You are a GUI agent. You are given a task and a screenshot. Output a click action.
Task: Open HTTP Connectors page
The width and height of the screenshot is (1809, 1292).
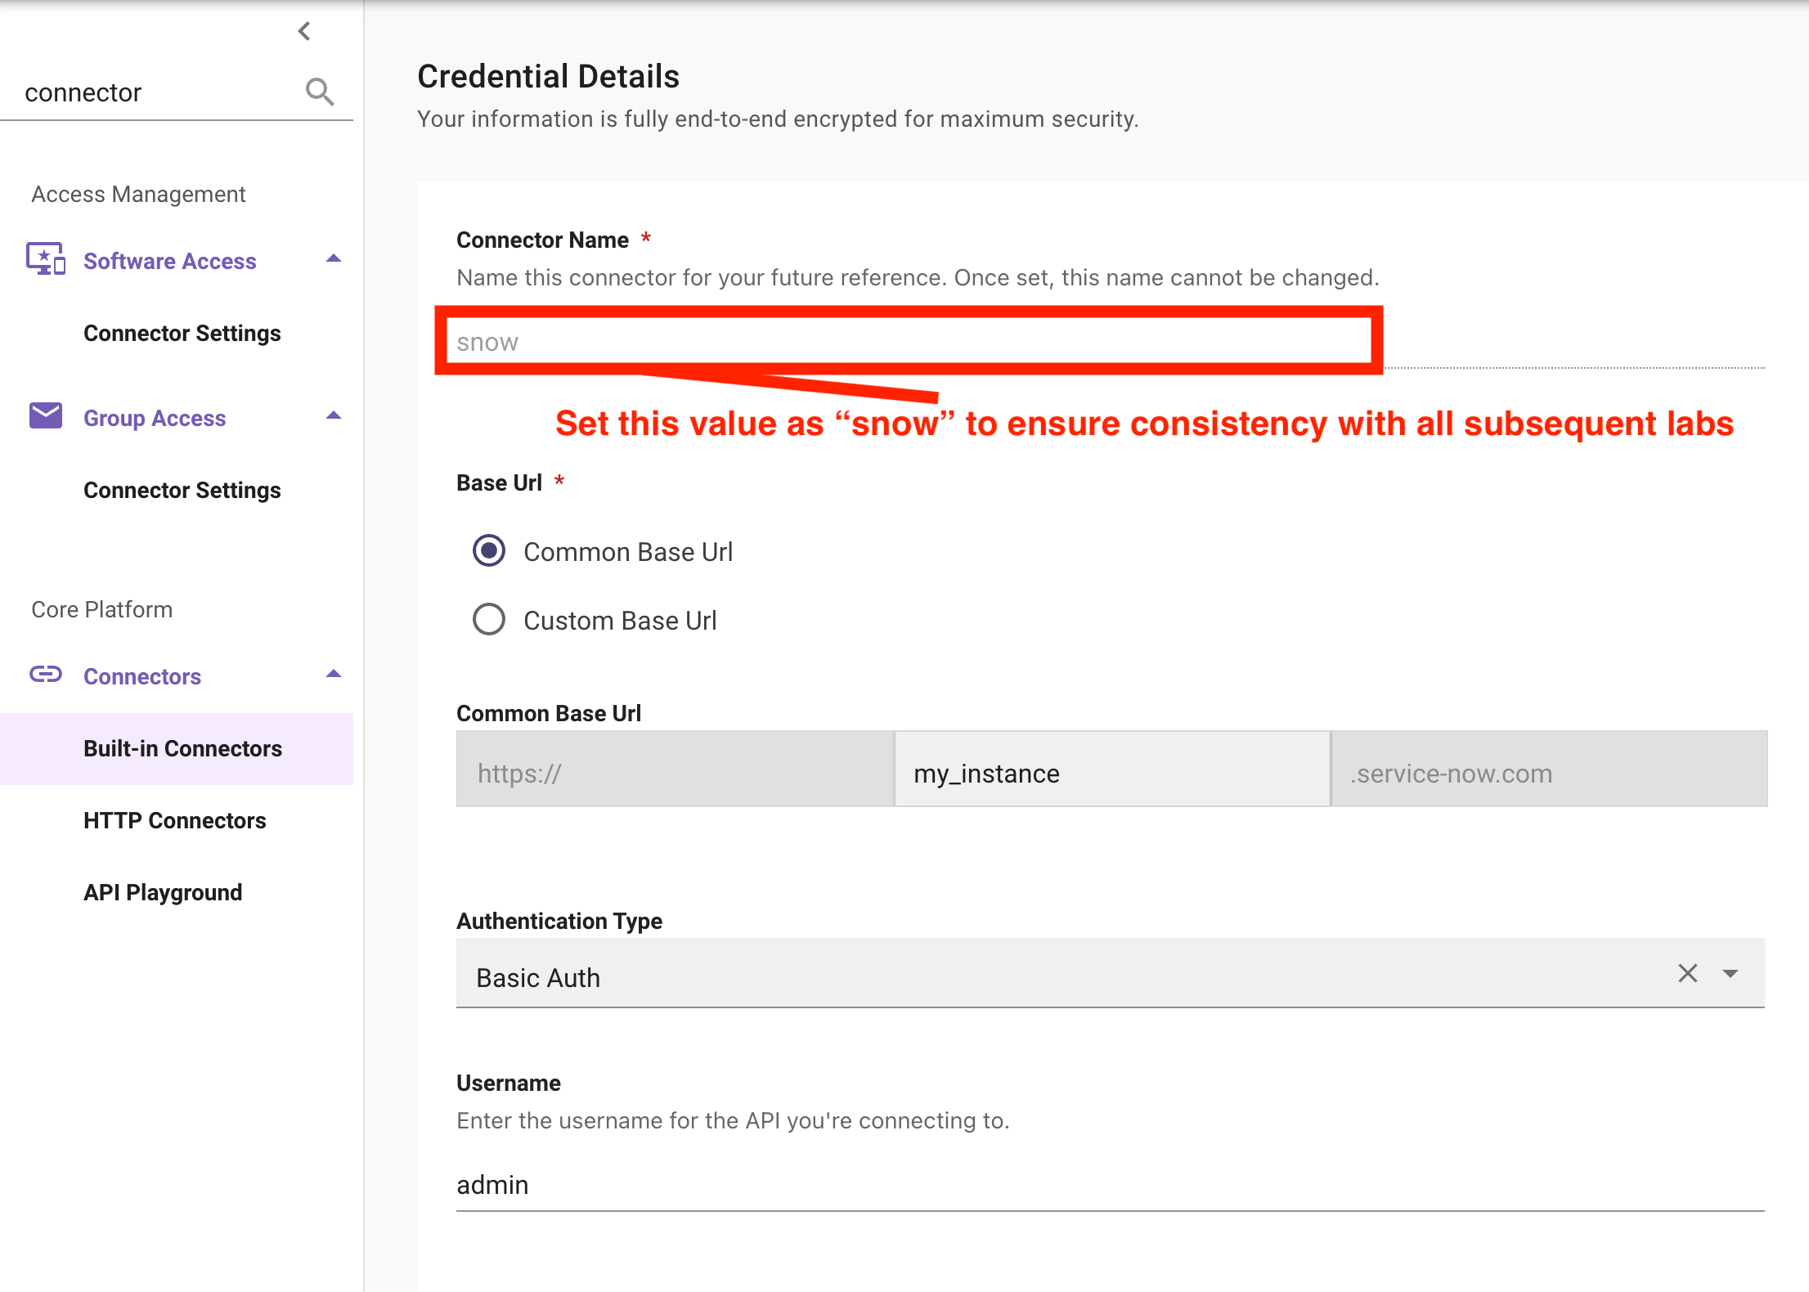pyautogui.click(x=175, y=820)
